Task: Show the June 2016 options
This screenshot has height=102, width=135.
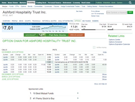Action: click(x=104, y=79)
